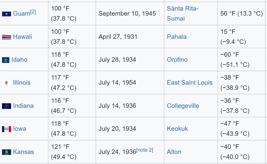The width and height of the screenshot is (267, 164).
Task: Open reference [2] next to Guam
Action: [33, 12]
